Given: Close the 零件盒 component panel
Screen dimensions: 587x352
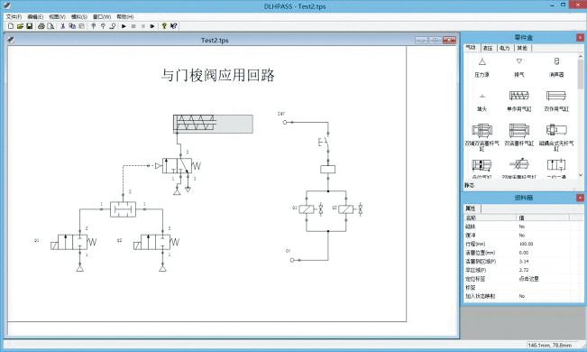Looking at the screenshot, I should [580, 38].
